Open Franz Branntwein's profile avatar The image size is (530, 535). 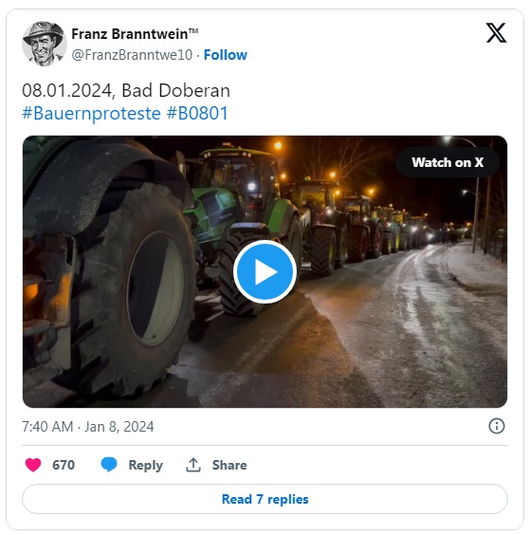(x=45, y=44)
